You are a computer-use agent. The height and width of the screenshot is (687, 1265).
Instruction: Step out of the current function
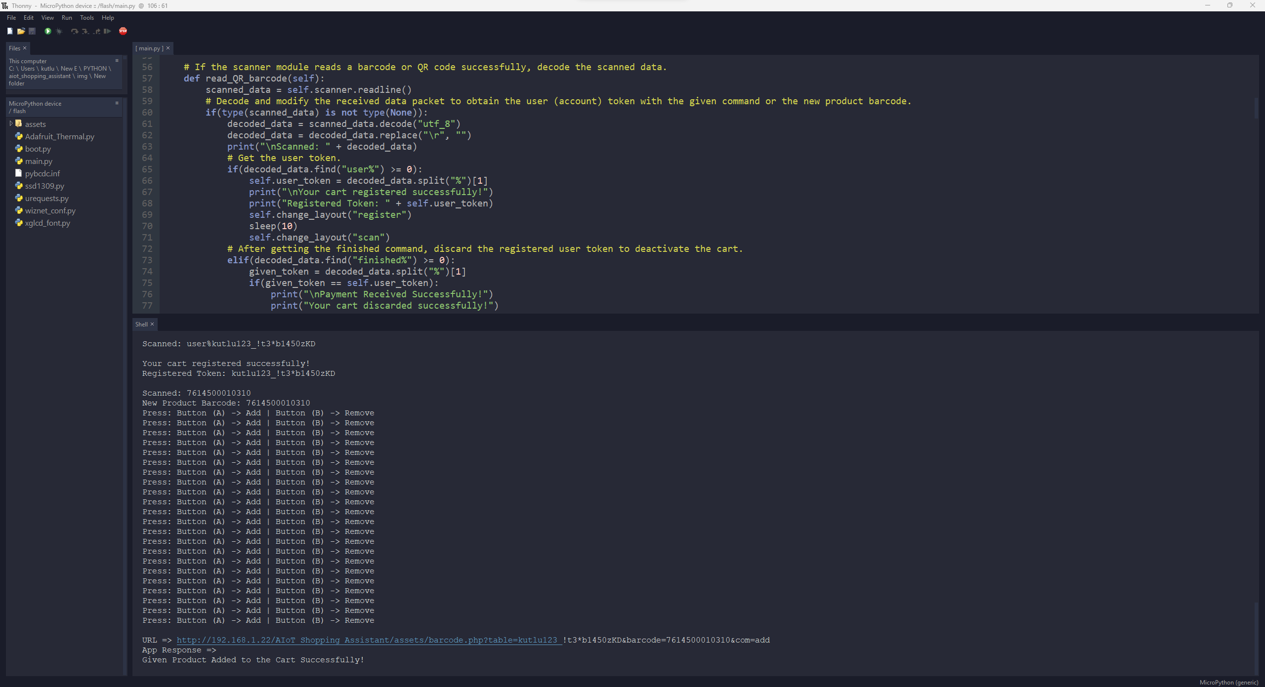(96, 31)
